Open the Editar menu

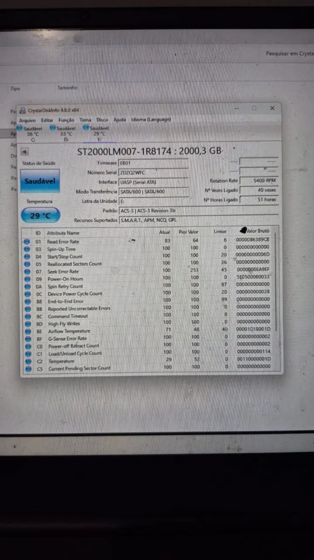coord(47,120)
